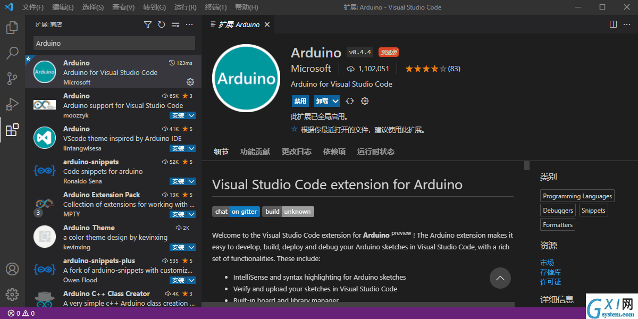Switch to the 功能贡献 tab
The image size is (638, 319).
(x=255, y=152)
